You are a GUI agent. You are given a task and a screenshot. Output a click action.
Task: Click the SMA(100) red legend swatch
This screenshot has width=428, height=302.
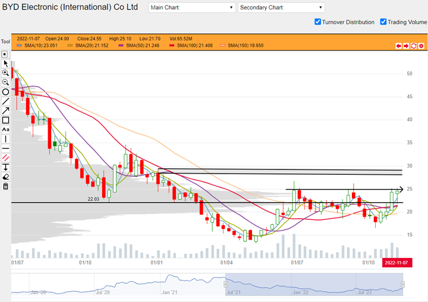[x=172, y=46]
